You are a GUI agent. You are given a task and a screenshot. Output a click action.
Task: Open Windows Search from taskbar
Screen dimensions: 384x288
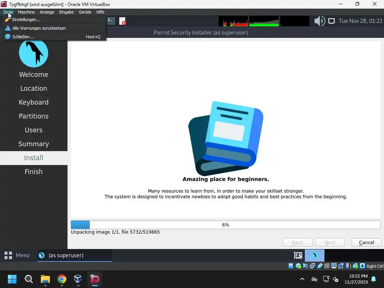tap(28, 279)
